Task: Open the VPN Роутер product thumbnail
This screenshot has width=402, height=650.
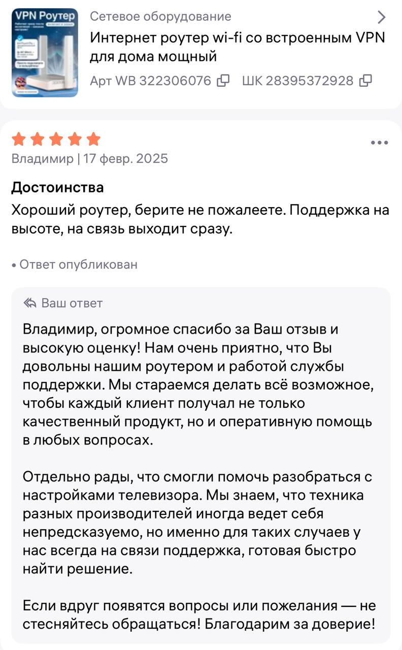Action: click(45, 52)
